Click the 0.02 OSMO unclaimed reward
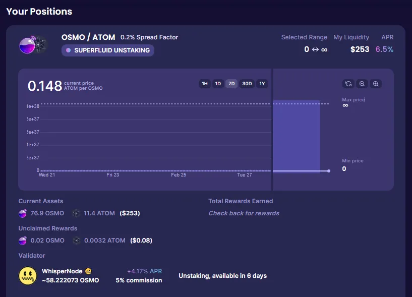This screenshot has width=412, height=297. tap(47, 241)
